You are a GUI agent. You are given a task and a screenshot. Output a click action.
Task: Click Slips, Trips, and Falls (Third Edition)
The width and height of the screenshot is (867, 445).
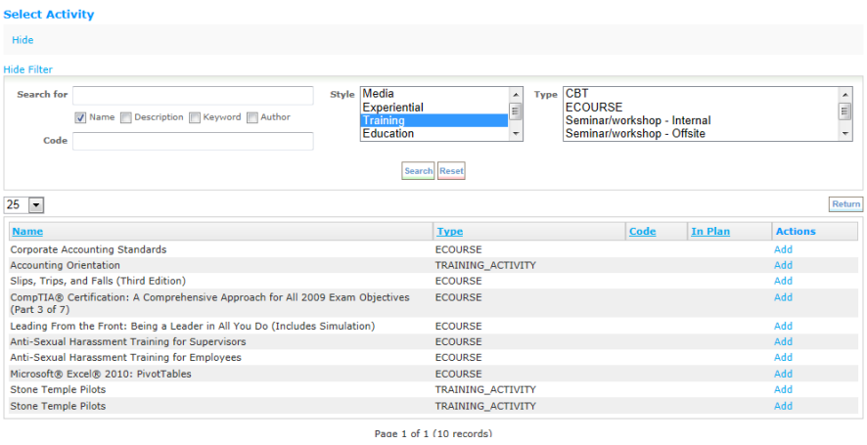(98, 281)
